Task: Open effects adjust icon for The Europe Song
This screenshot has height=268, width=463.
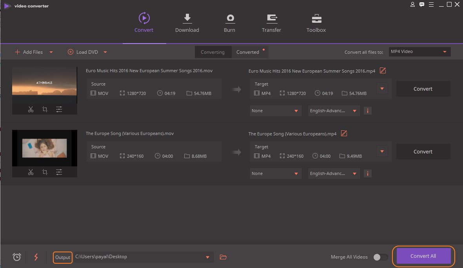Action: pos(59,172)
